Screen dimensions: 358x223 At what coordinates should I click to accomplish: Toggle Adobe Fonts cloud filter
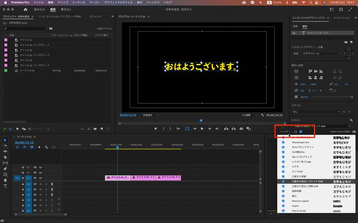pyautogui.click(x=296, y=131)
